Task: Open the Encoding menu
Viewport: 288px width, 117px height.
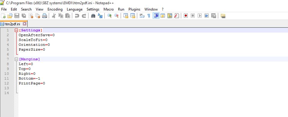Action: click(55, 9)
